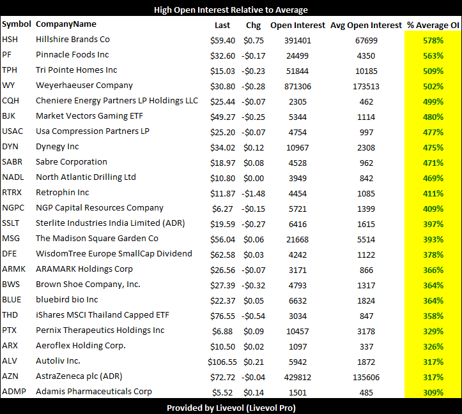Select open interest value 24499
This screenshot has height=414, width=462.
coord(297,56)
